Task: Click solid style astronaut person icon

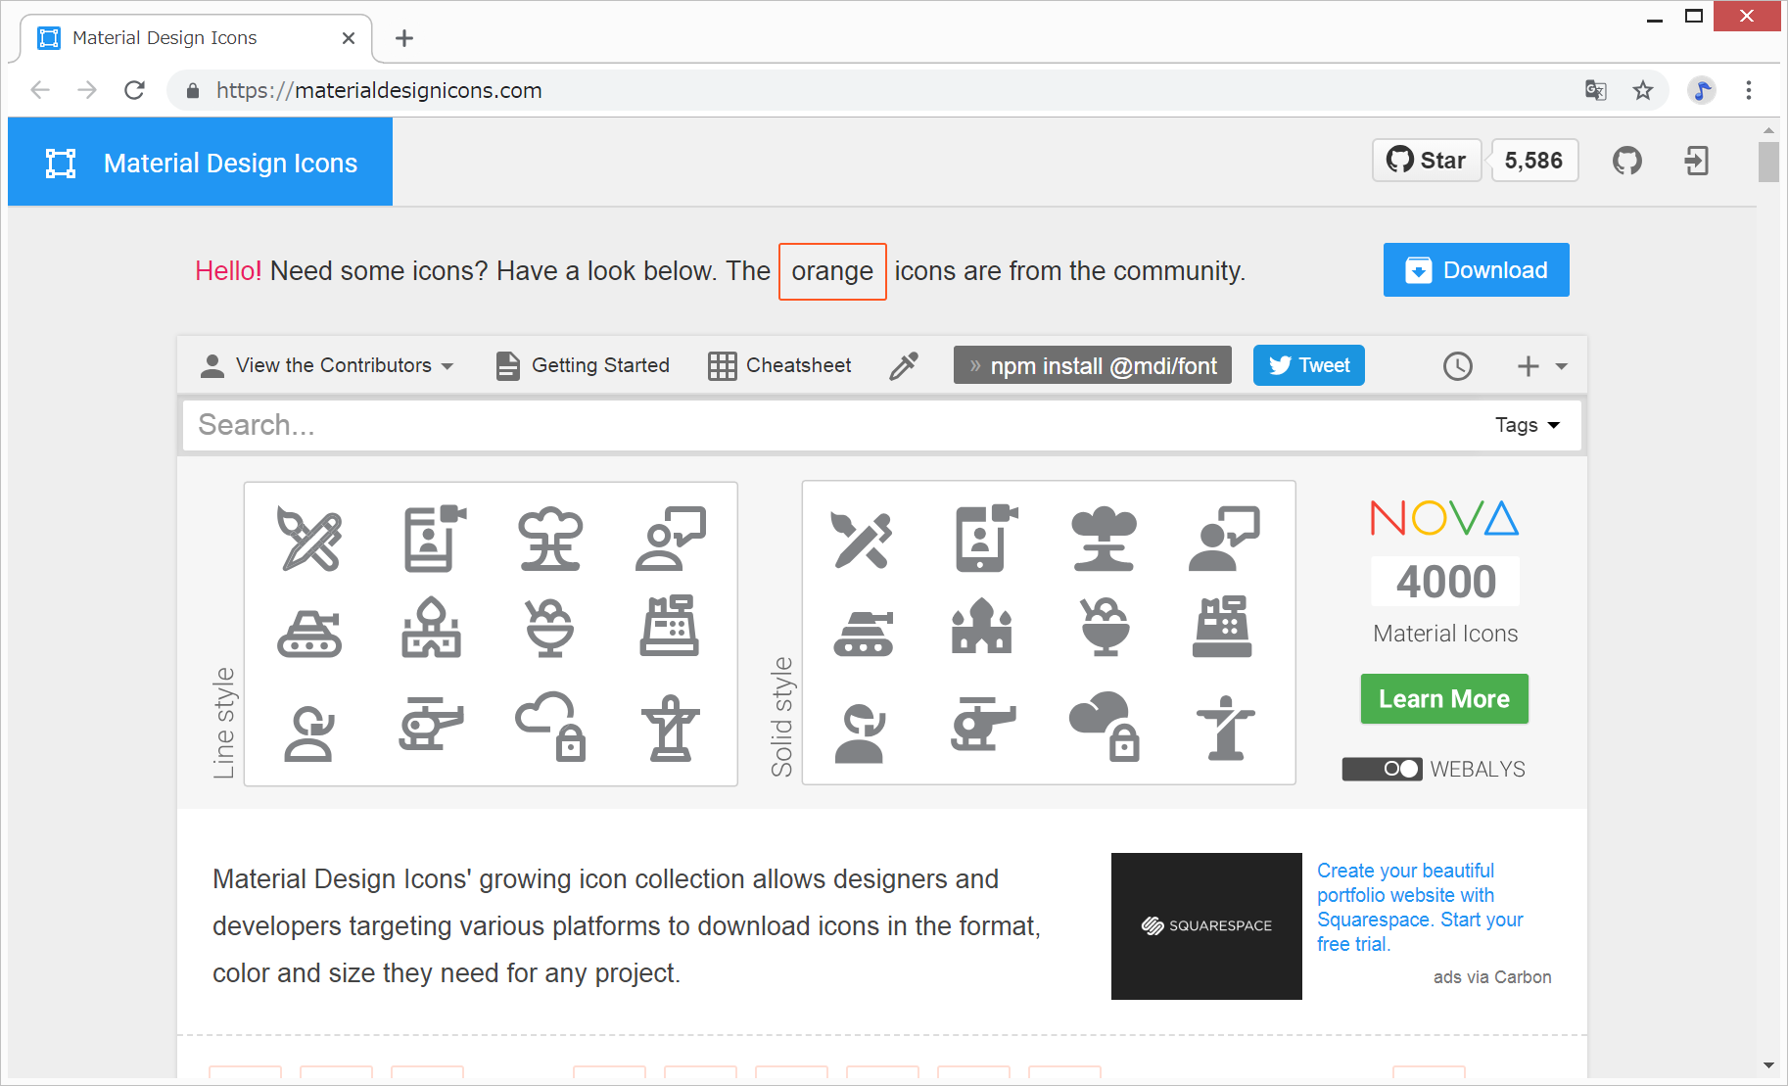Action: [860, 732]
